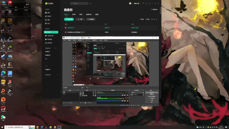Mute the first audio mixer channel
Image resolution: width=229 pixels, height=129 pixels.
(x=125, y=95)
